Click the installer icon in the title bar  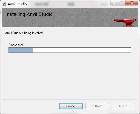[x=4, y=4]
